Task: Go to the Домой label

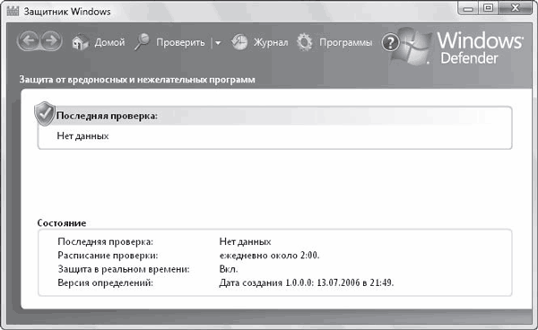Action: 109,42
